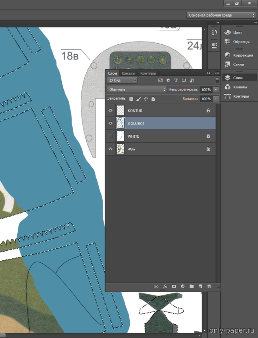Switch to the Контуры tab
Viewport: 258px width, 338px height.
[x=148, y=73]
